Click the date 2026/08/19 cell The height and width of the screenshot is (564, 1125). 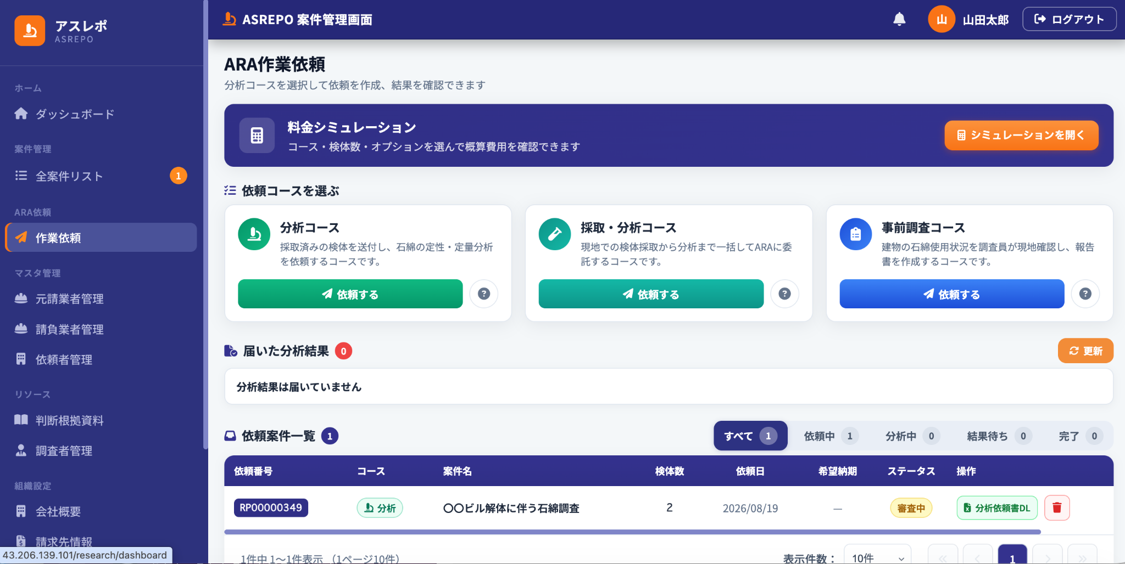point(750,508)
